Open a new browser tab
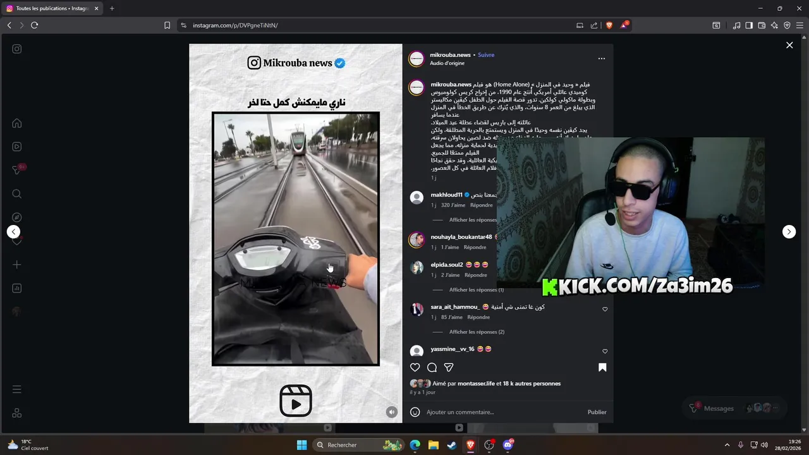Viewport: 809px width, 455px height. [112, 8]
